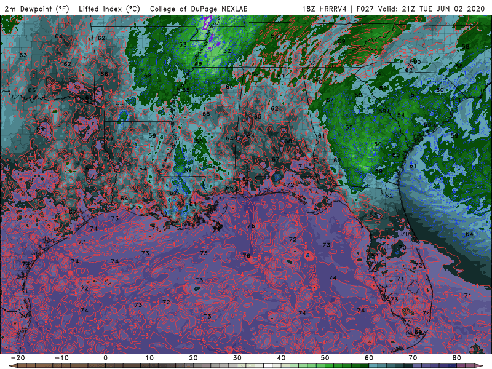This screenshot has width=492, height=369.
Task: Click the "F027" forecast hour text
Action: 366,9
